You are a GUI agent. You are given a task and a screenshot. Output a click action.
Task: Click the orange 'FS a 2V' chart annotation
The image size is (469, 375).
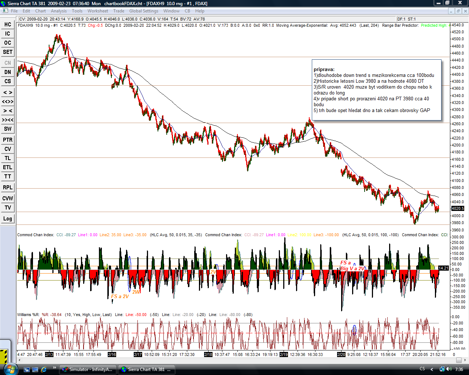click(x=120, y=296)
